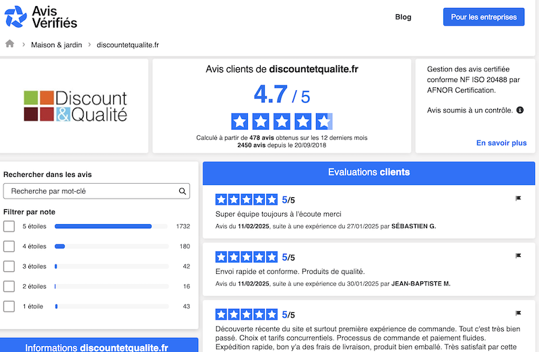Image resolution: width=539 pixels, height=352 pixels.
Task: Open the Maison & jardin breadcrumb
Action: [x=56, y=45]
